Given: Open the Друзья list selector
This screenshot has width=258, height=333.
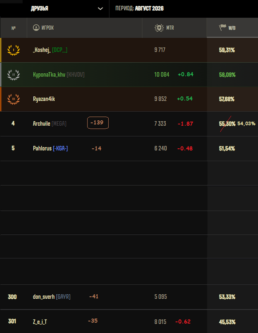Looking at the screenshot, I should tap(66, 8).
